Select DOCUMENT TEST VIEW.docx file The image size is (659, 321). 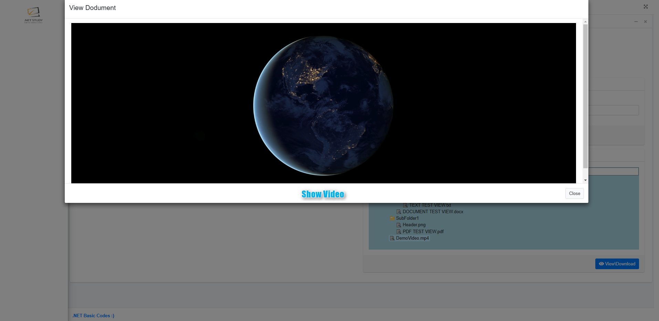(x=433, y=212)
